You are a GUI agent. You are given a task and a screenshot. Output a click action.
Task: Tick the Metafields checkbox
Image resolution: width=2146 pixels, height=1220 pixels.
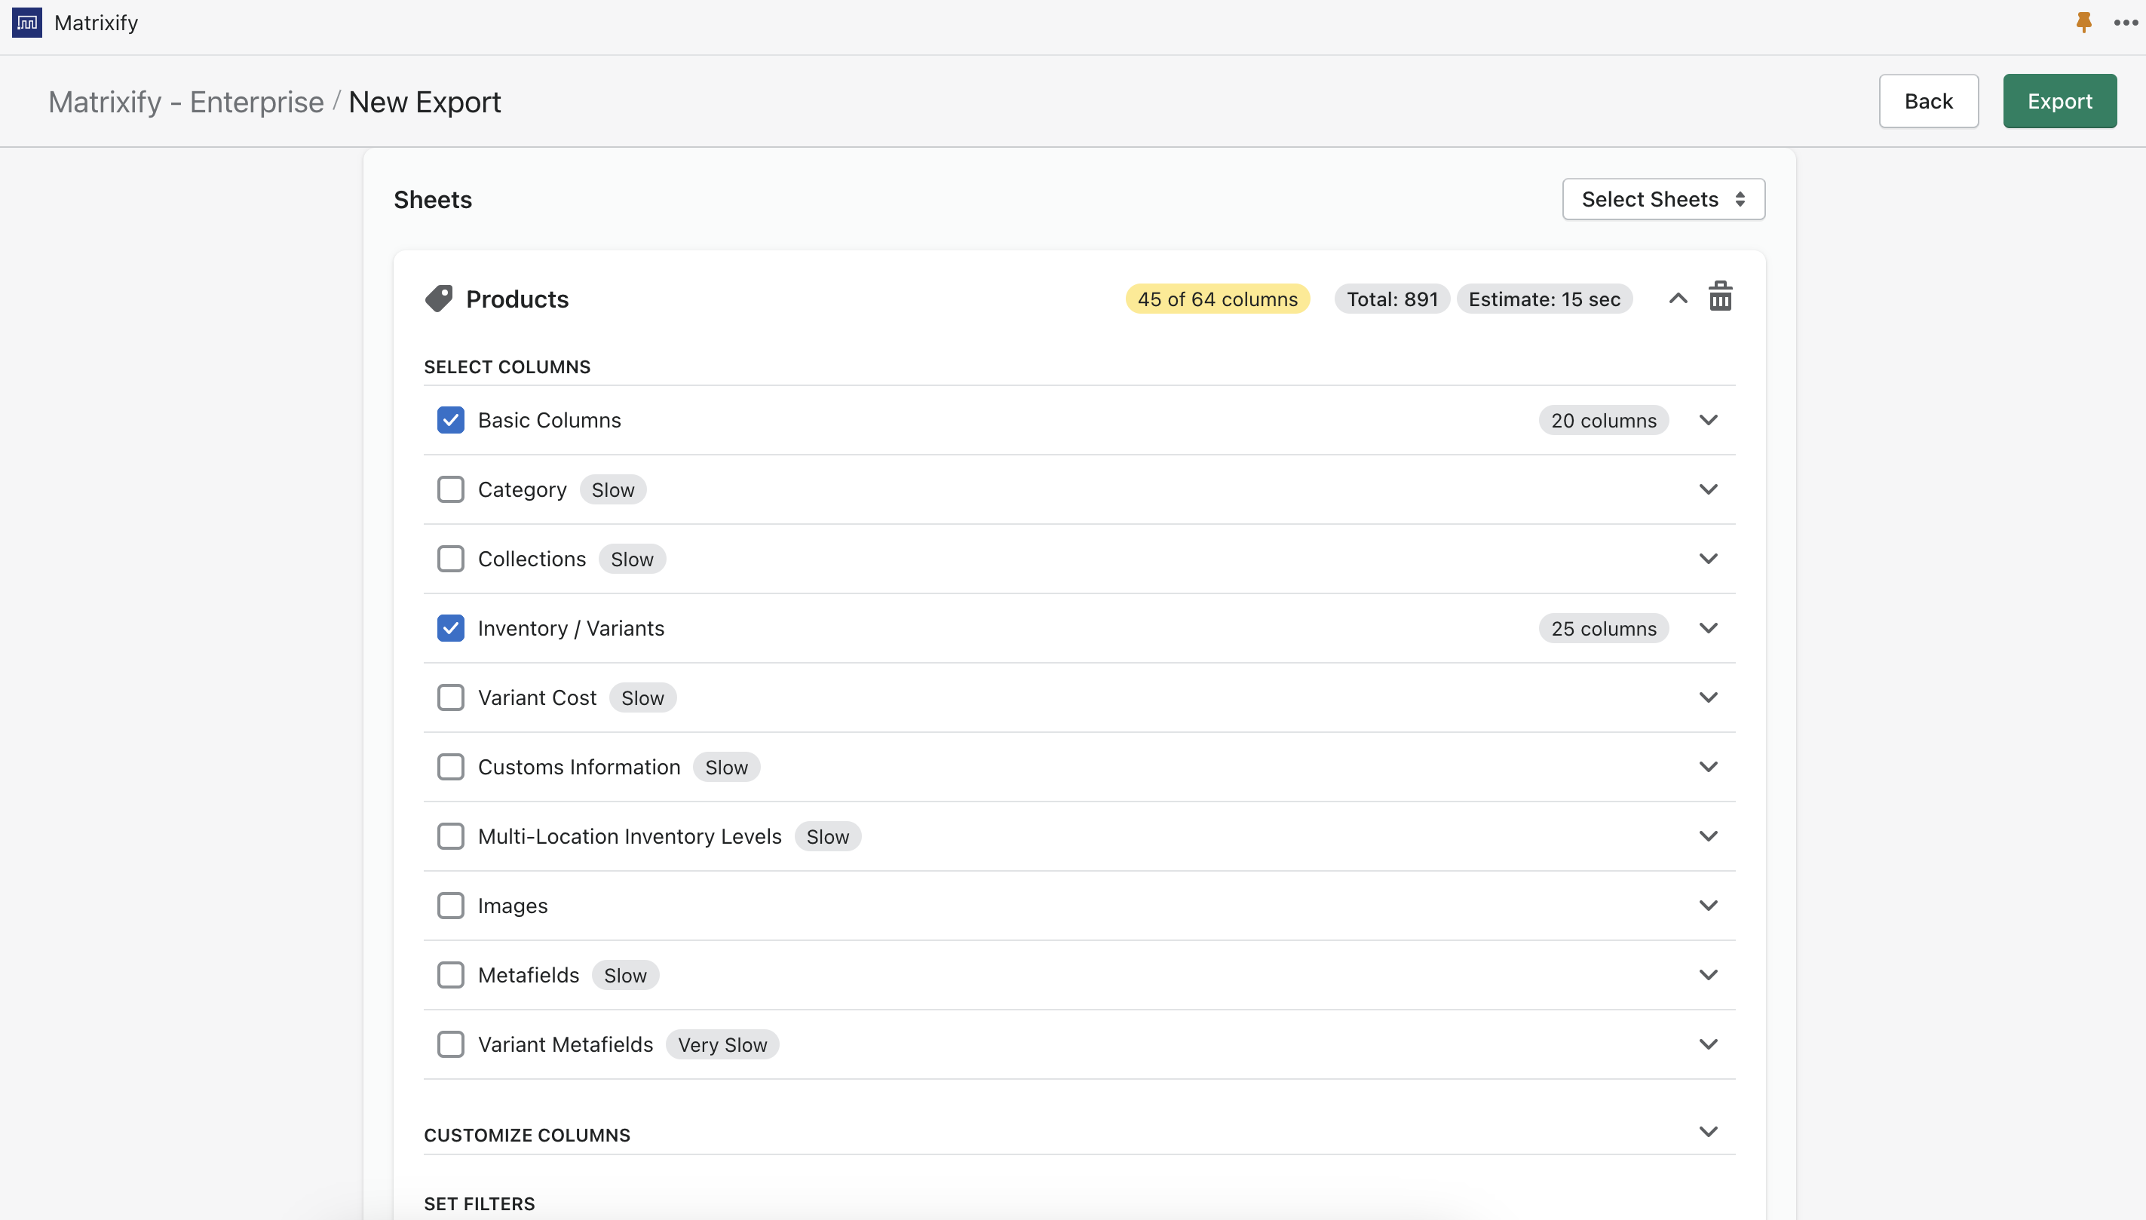pyautogui.click(x=451, y=974)
